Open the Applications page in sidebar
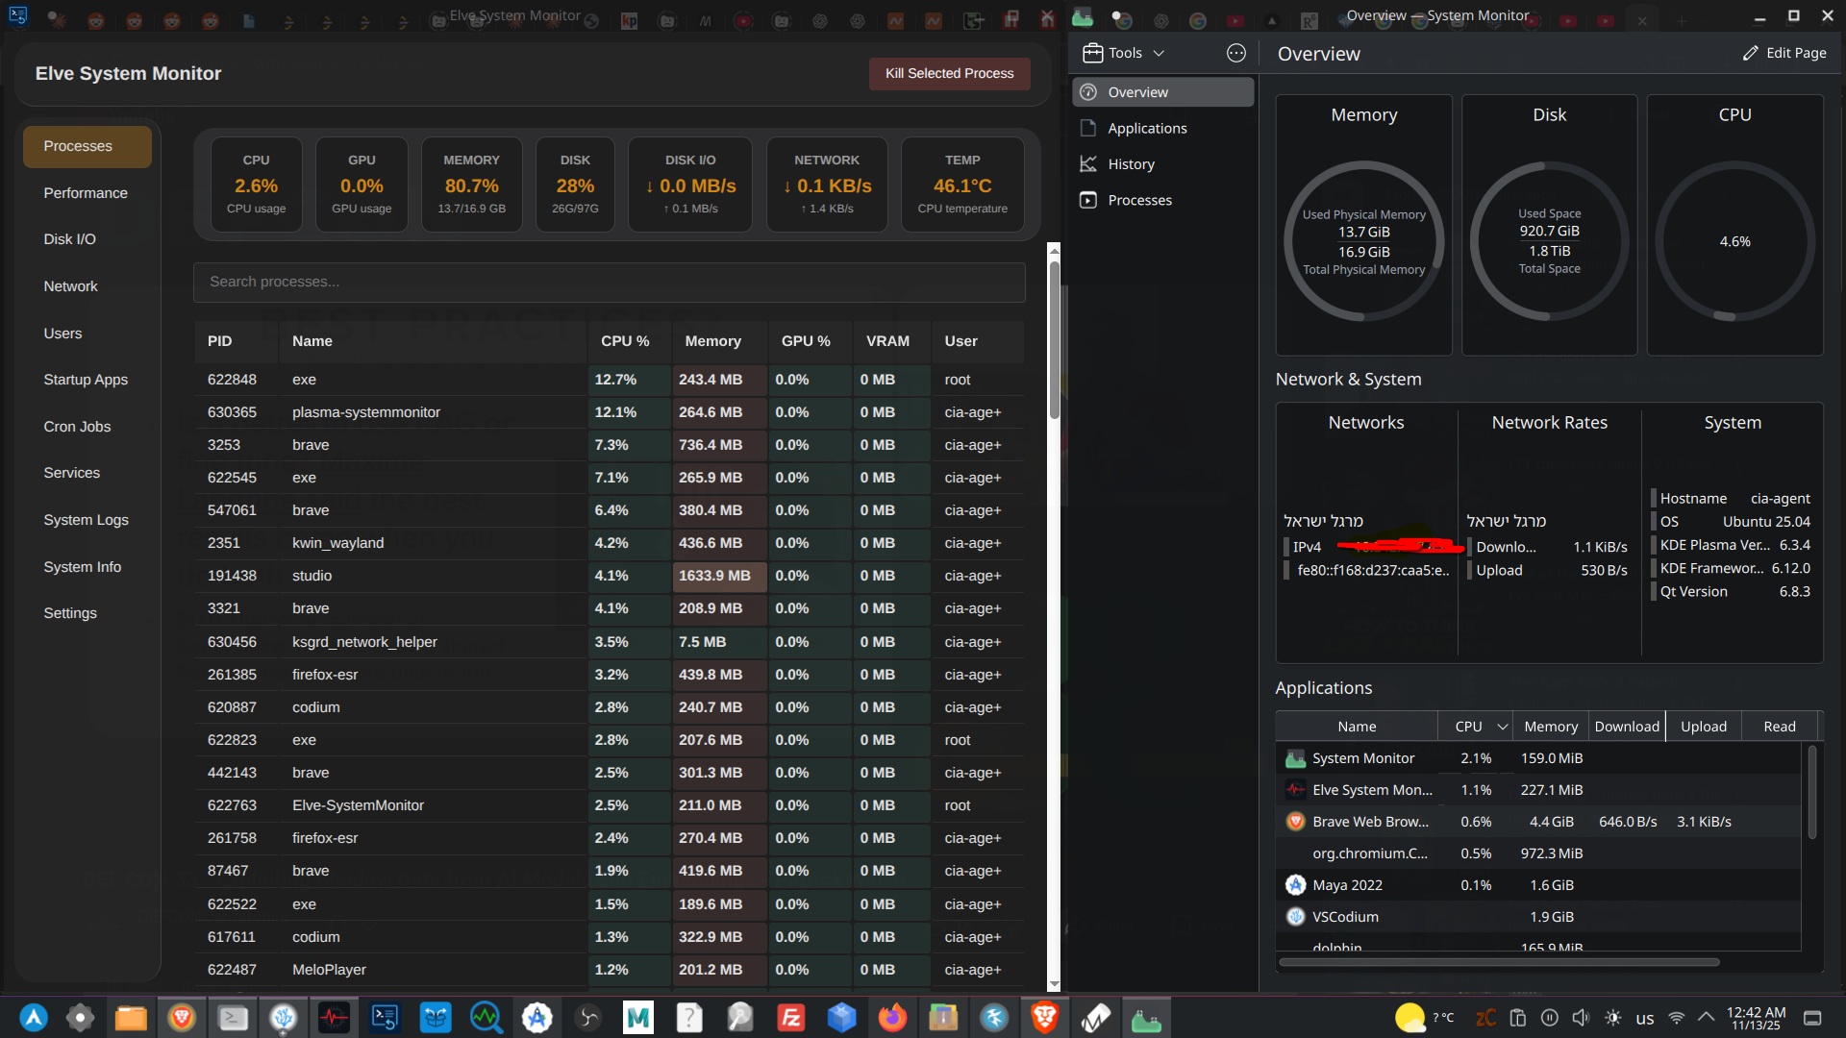1846x1038 pixels. tap(1147, 128)
